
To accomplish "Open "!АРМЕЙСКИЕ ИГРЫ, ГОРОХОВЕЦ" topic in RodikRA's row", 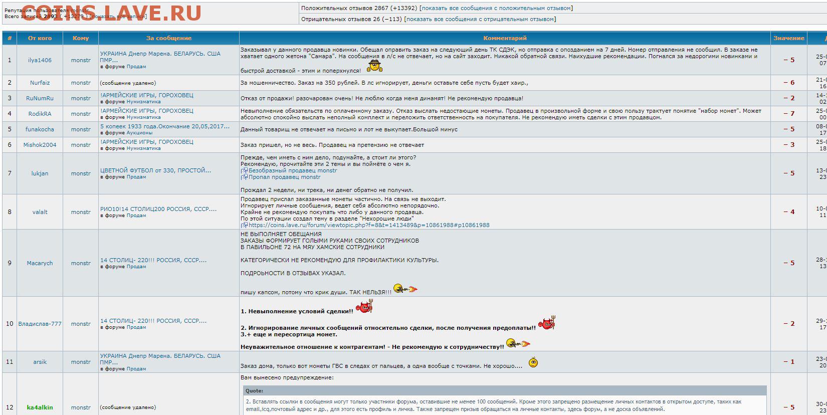I will (146, 111).
